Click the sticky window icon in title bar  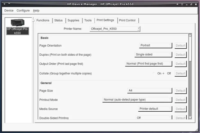tap(182, 4)
